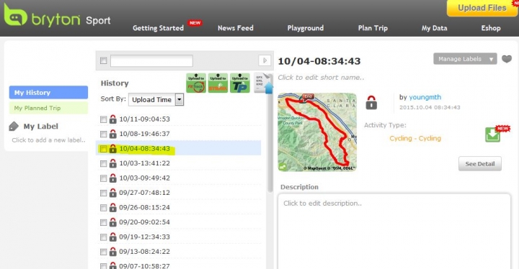
Task: Export GPX KML file icon
Action: [x=264, y=83]
